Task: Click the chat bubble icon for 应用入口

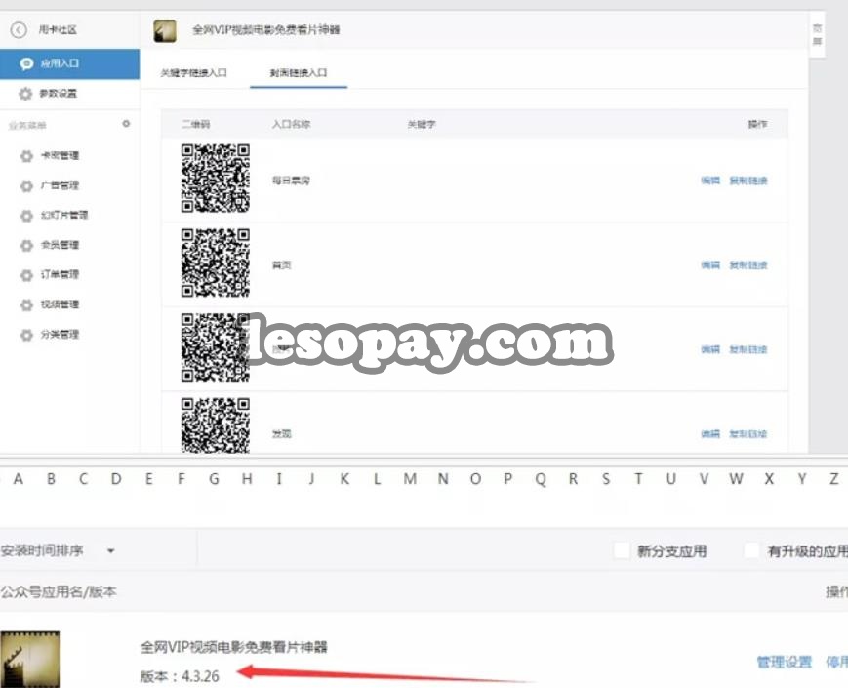Action: pos(26,63)
